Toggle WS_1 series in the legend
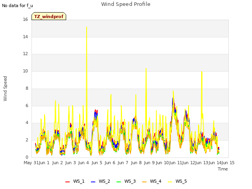The image size is (252, 189). 75,182
